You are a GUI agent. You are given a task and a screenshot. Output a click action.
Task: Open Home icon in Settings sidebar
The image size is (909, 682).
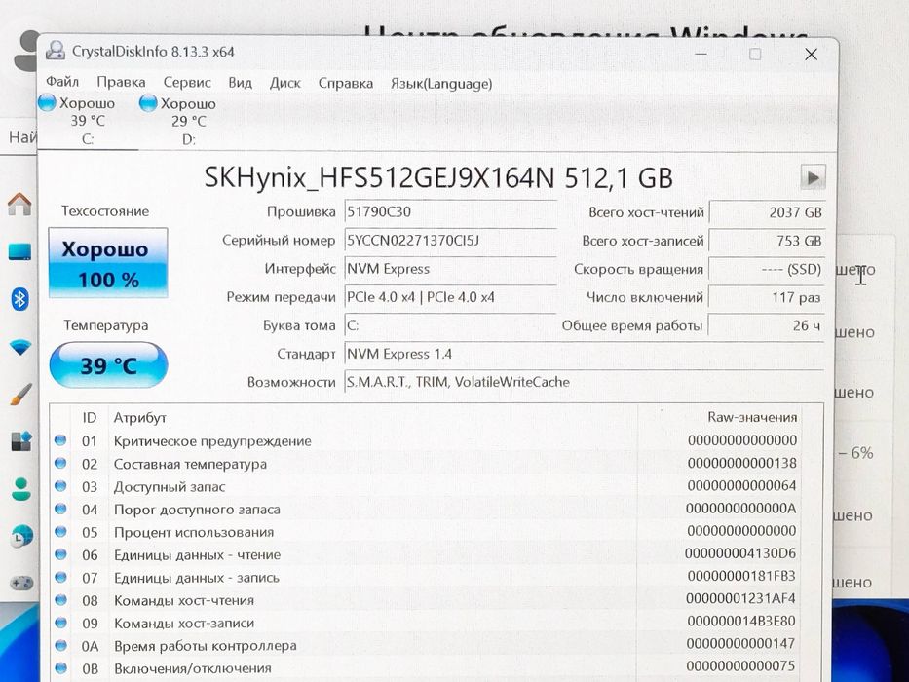(x=19, y=205)
